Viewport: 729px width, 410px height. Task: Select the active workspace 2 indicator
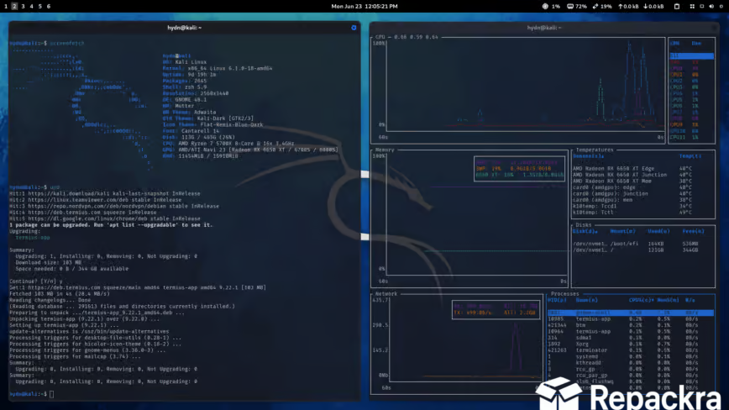coord(14,7)
